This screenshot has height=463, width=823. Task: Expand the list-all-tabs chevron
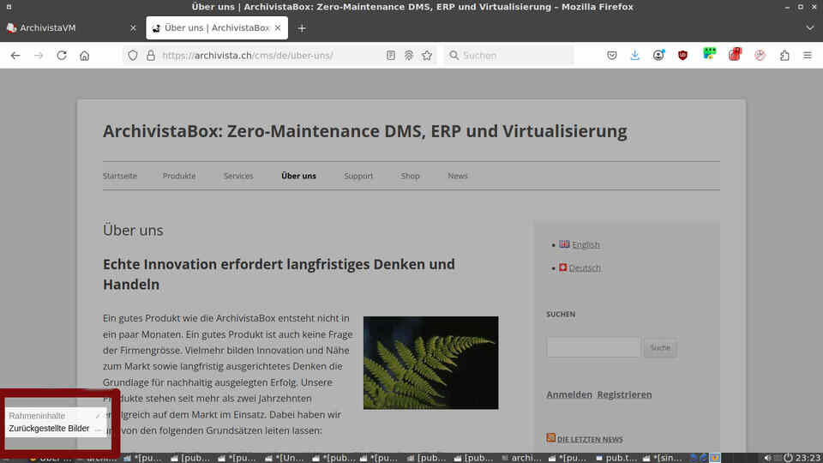point(810,27)
